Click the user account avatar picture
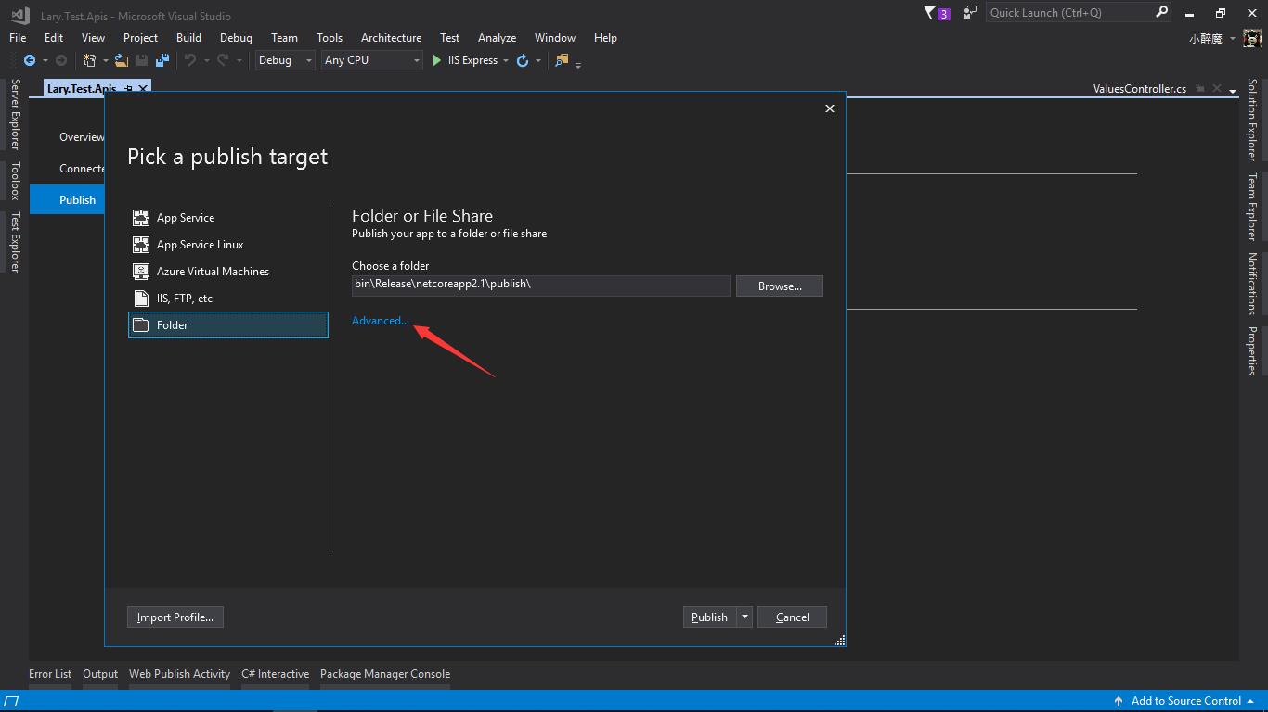This screenshot has width=1268, height=712. 1252,39
